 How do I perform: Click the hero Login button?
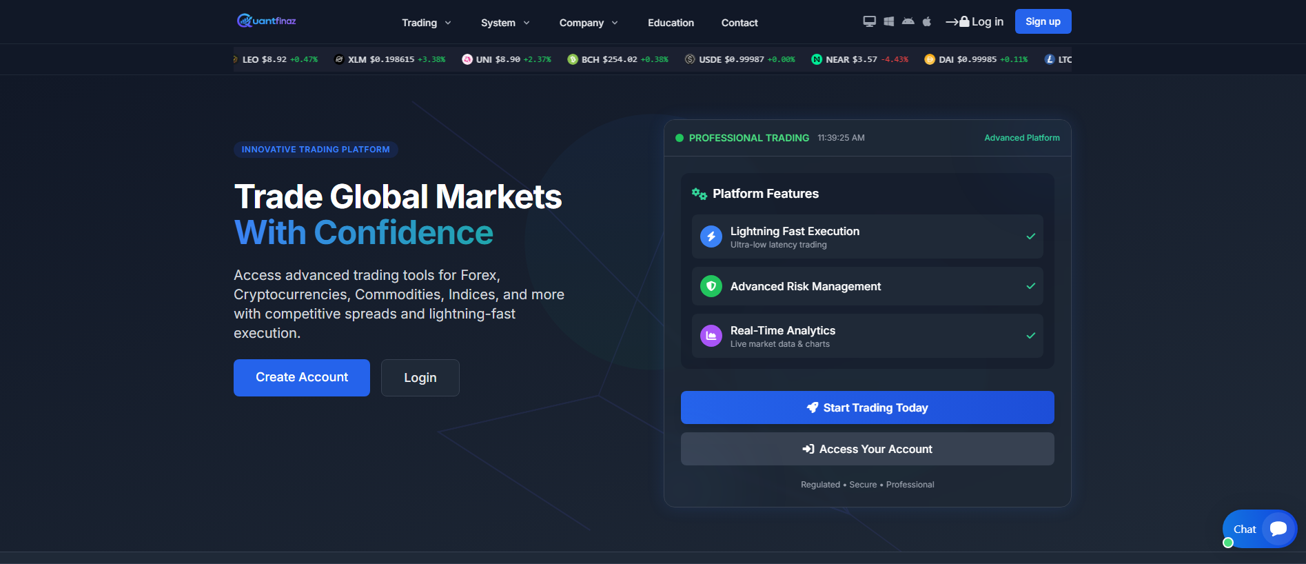420,378
